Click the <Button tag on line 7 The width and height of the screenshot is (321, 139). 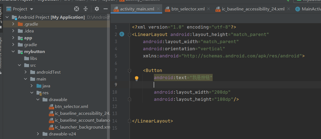pos(153,71)
